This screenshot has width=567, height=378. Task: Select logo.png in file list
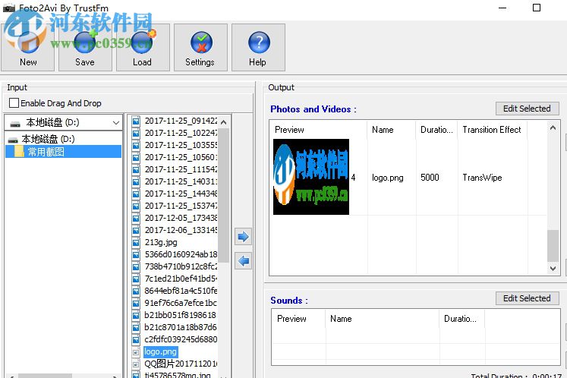161,351
